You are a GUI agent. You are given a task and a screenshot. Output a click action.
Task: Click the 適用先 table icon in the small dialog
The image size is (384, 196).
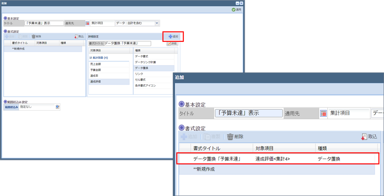click(x=87, y=23)
